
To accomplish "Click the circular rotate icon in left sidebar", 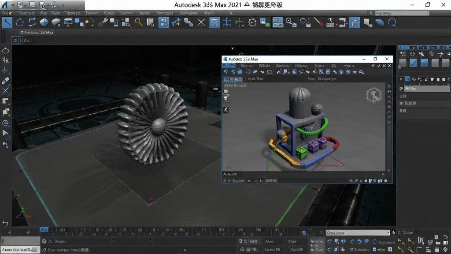I will 5,123.
